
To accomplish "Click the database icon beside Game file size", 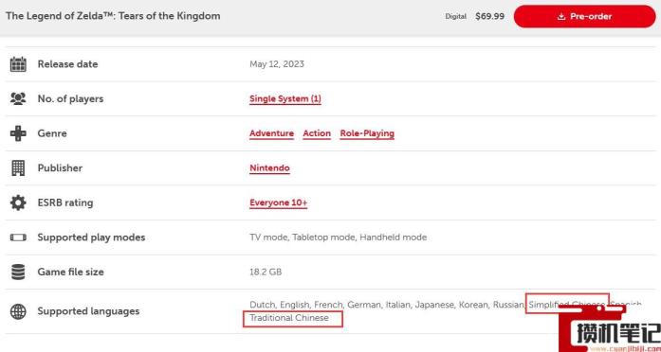I will pos(18,272).
